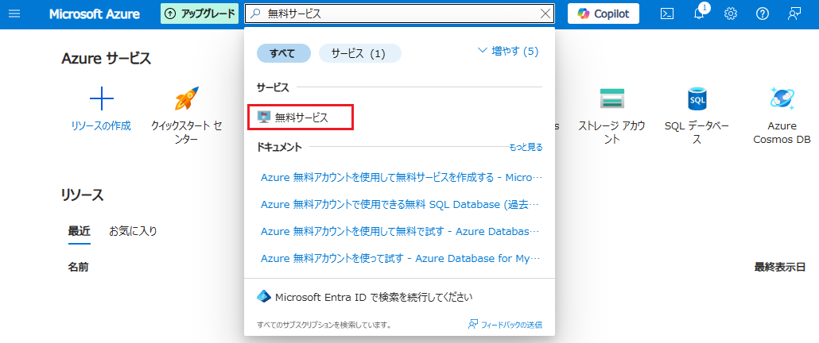Open the feedback icon in the header

click(794, 14)
